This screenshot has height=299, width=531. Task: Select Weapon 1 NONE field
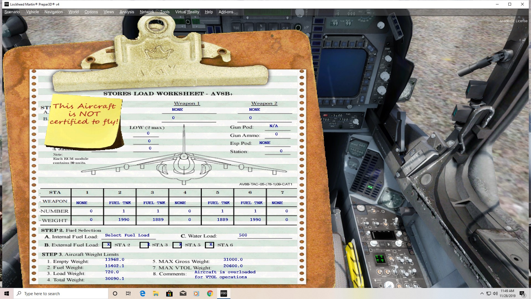click(177, 110)
